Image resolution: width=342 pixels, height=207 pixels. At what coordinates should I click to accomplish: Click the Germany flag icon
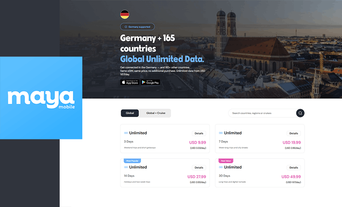coord(124,14)
